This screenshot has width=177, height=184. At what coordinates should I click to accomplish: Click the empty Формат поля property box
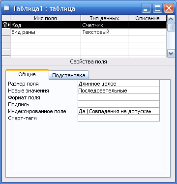tap(118, 97)
